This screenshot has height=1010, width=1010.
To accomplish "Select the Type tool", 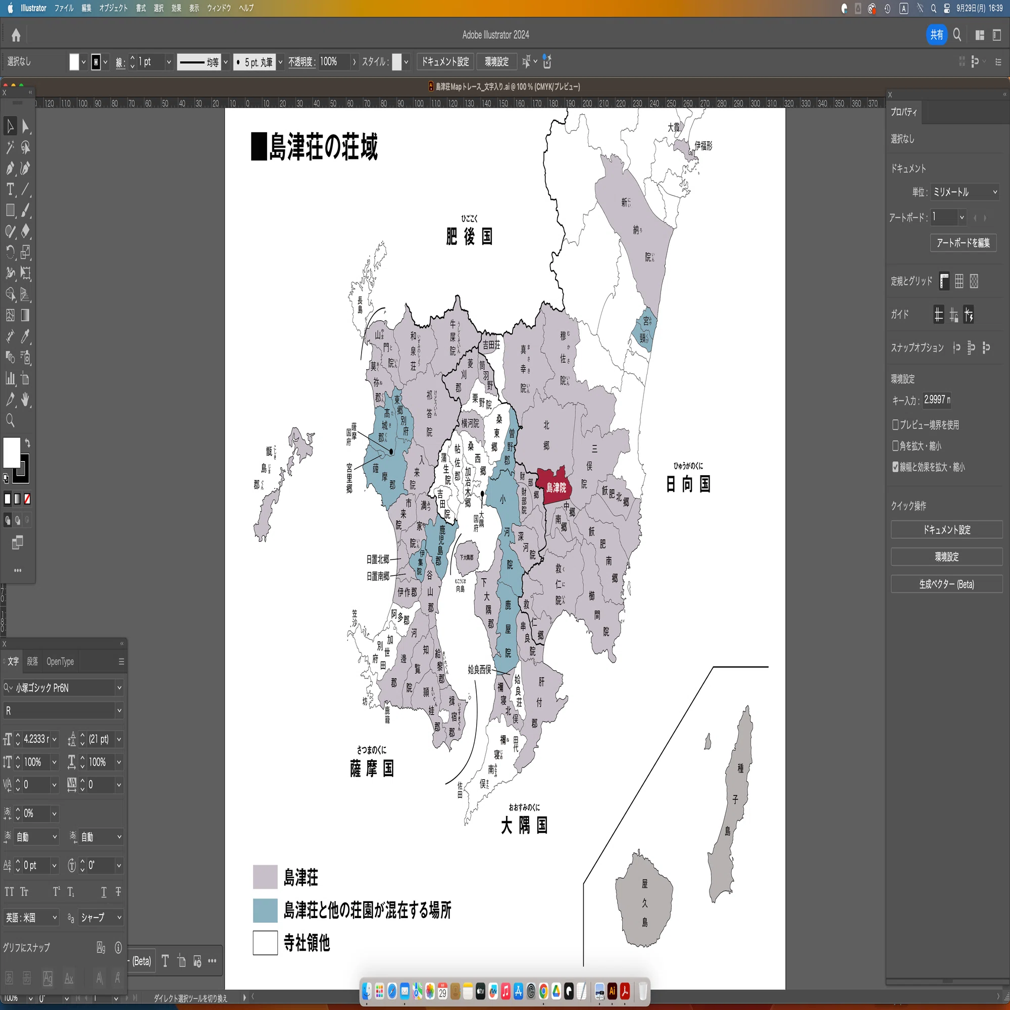I will 10,189.
